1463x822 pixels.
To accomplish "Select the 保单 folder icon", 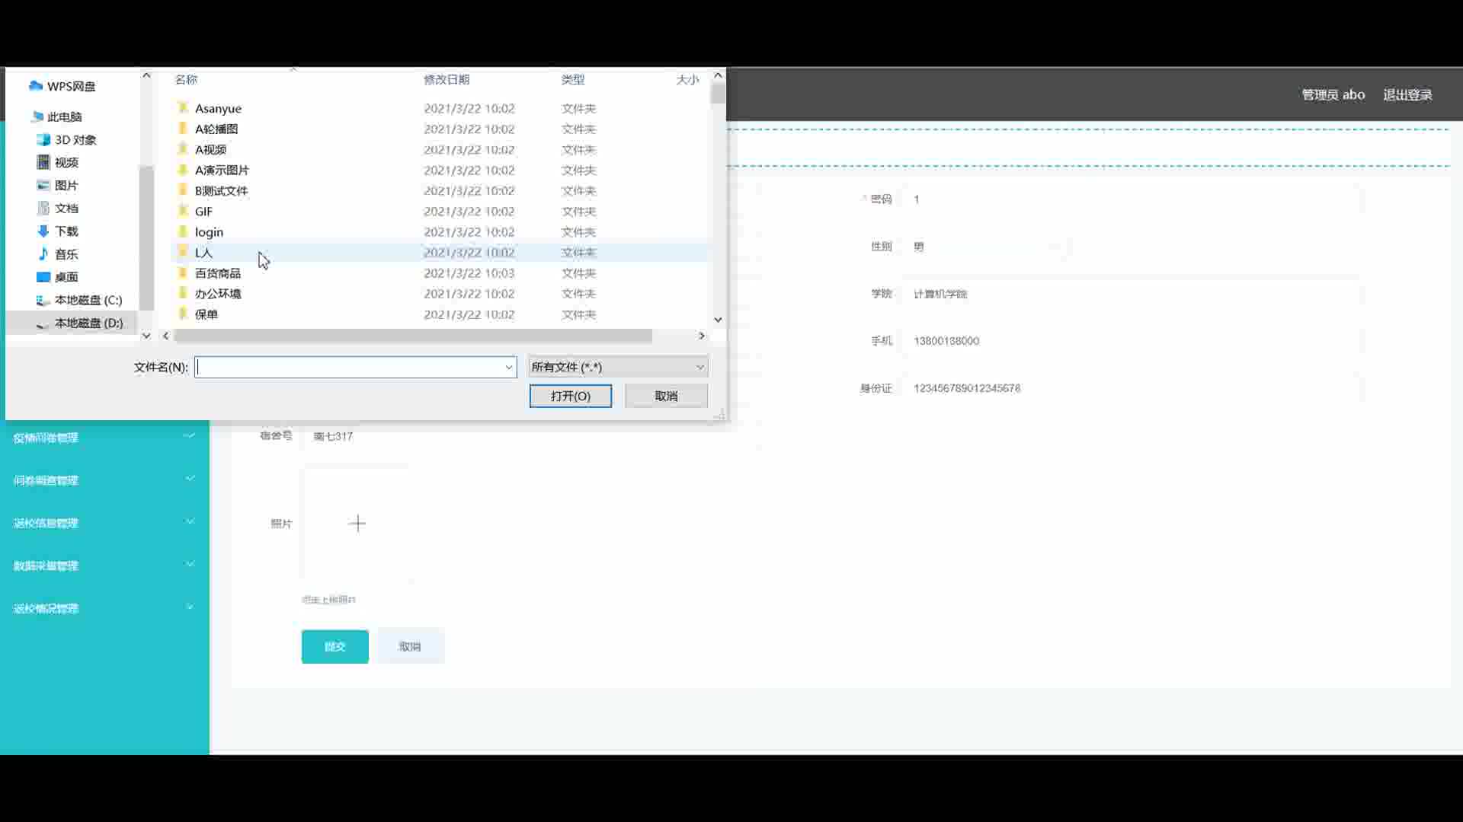I will pos(183,314).
